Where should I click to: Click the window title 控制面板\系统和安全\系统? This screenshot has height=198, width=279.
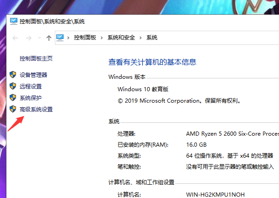click(x=52, y=22)
